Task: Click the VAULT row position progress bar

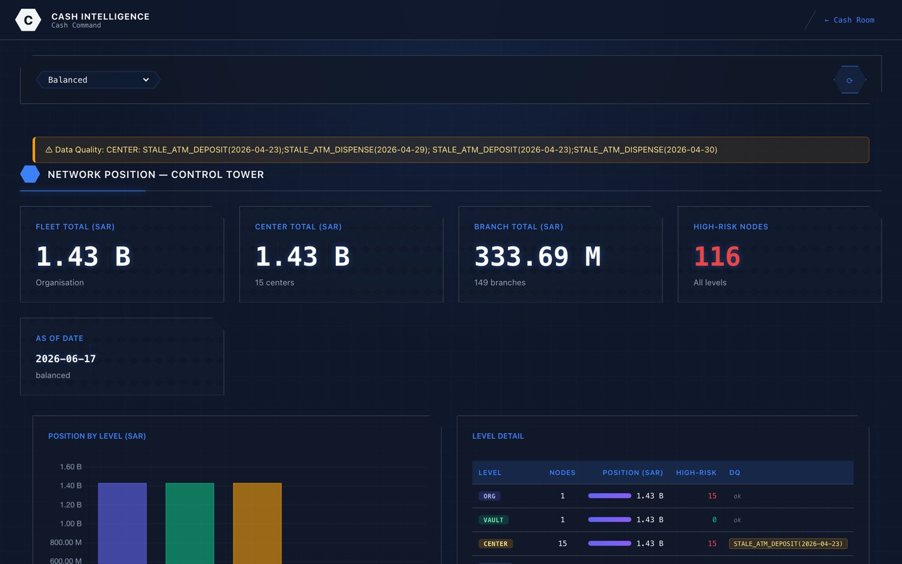Action: [x=609, y=520]
